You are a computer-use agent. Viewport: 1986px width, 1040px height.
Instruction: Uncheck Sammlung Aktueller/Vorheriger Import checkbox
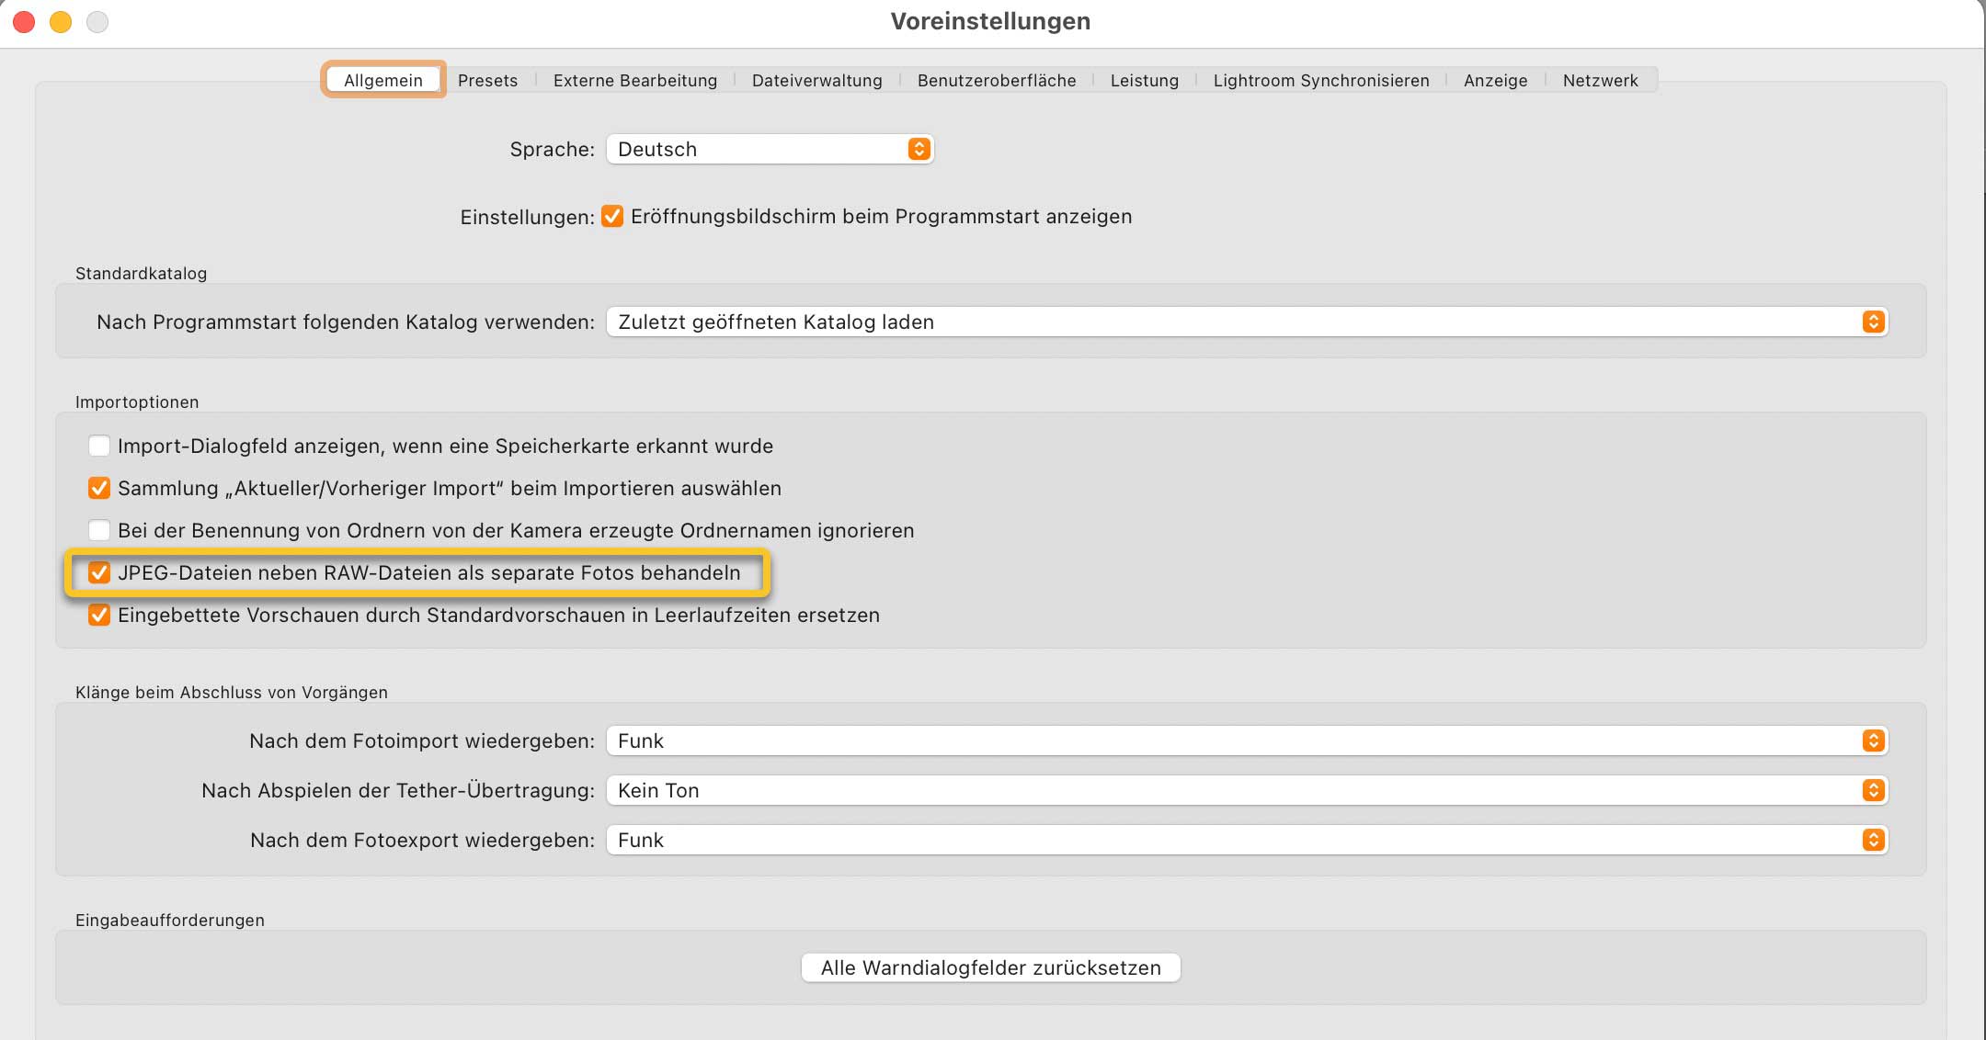click(99, 488)
